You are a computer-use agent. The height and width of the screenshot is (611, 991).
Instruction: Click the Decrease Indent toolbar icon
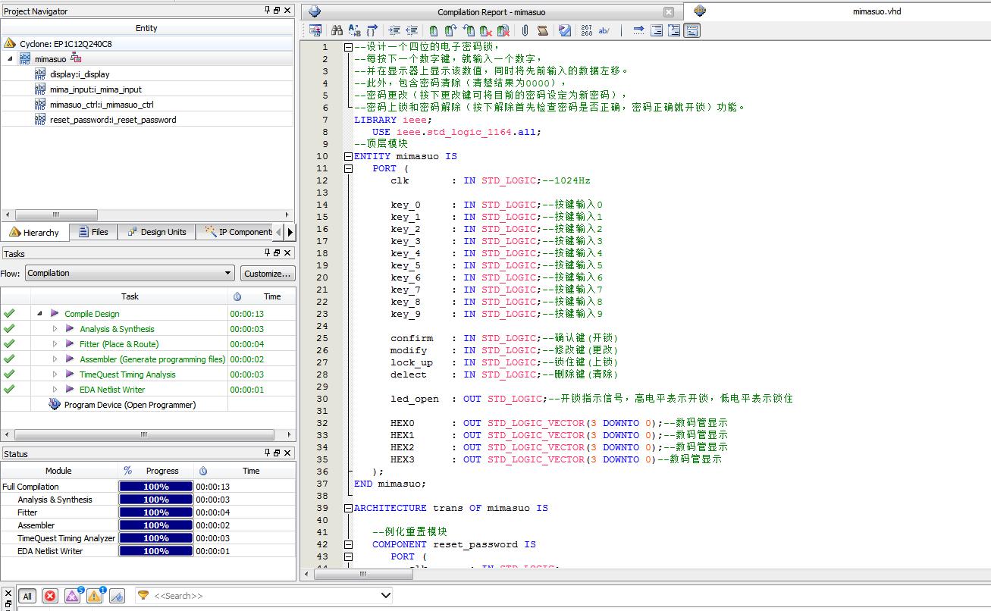[412, 30]
